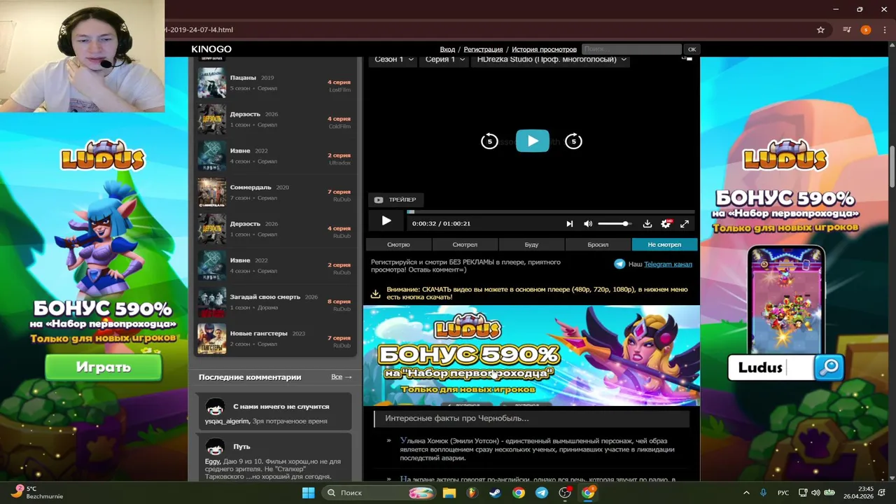Open the browser three-dot menu
Screen dimensions: 896x504
tap(884, 30)
